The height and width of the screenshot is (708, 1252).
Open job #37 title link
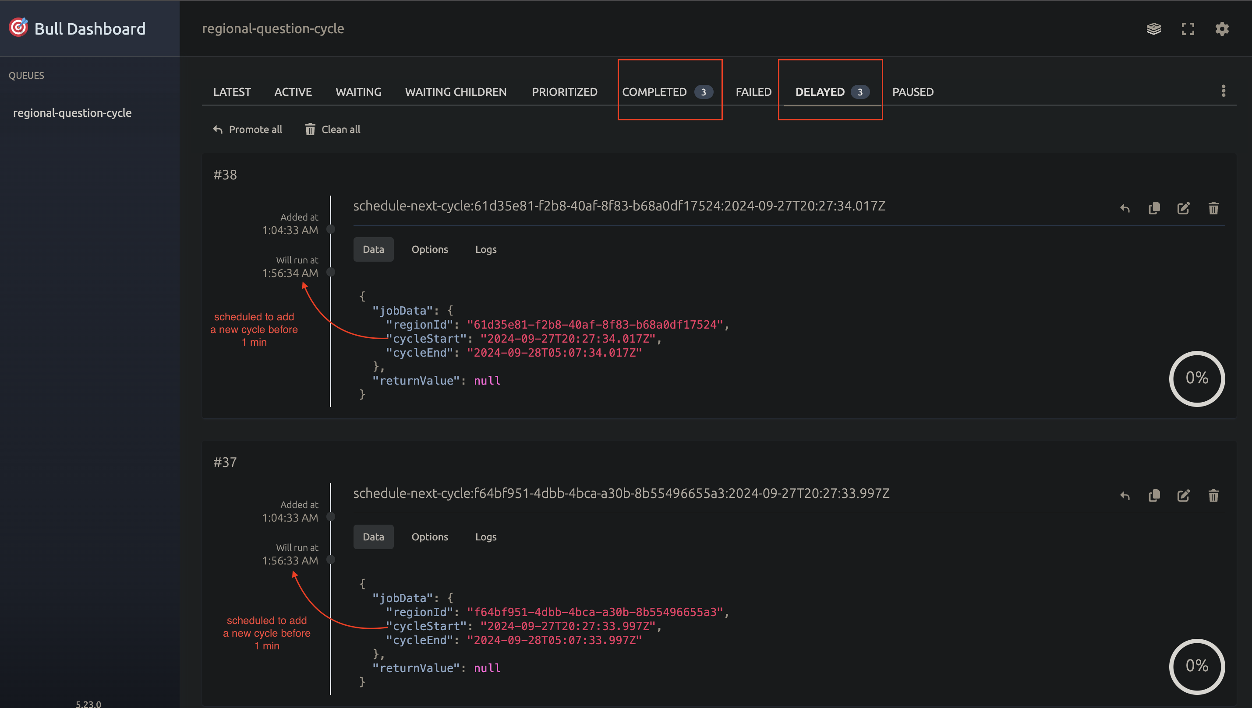[x=621, y=494]
